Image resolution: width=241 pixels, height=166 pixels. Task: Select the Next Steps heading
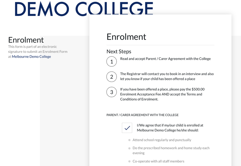point(119,51)
